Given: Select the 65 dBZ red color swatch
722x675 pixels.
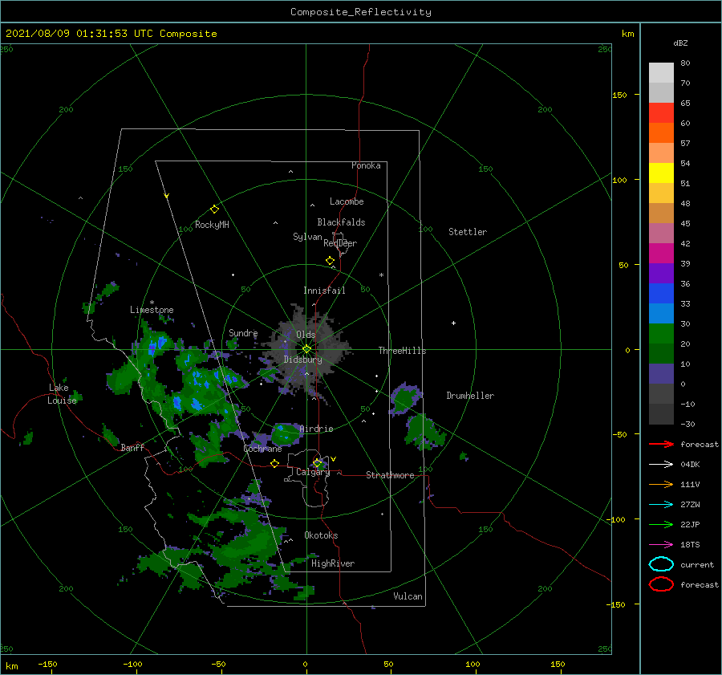Looking at the screenshot, I should [x=661, y=112].
